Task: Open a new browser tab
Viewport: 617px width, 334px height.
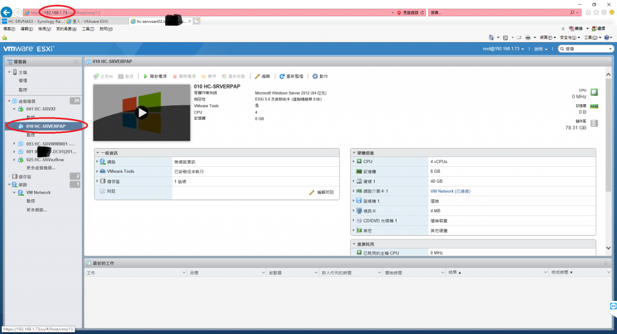Action: point(196,21)
